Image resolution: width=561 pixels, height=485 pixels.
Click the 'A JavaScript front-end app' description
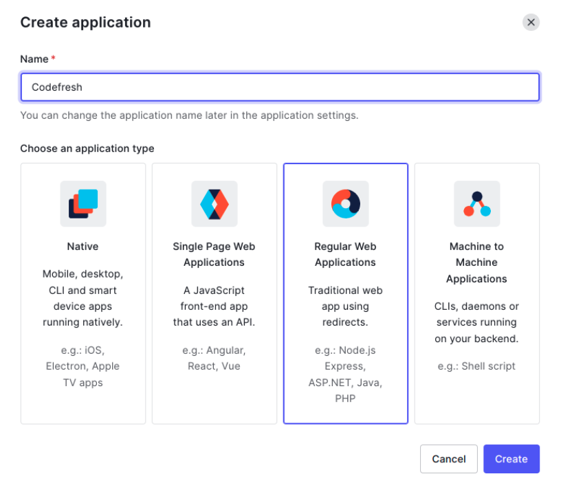(214, 306)
